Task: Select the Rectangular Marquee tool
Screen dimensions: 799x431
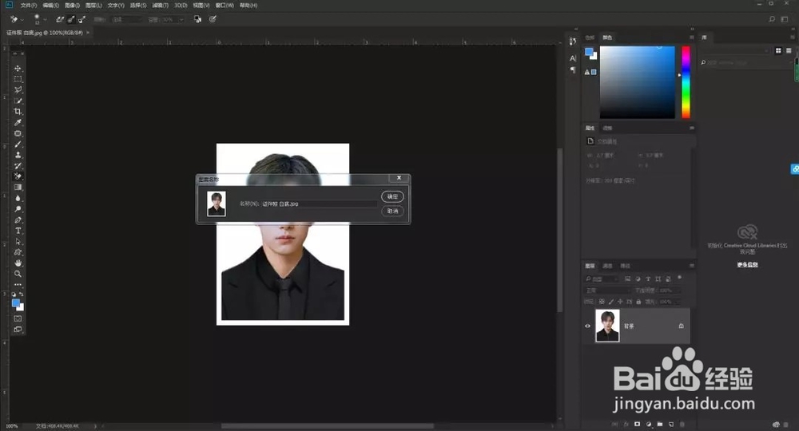Action: [18, 80]
